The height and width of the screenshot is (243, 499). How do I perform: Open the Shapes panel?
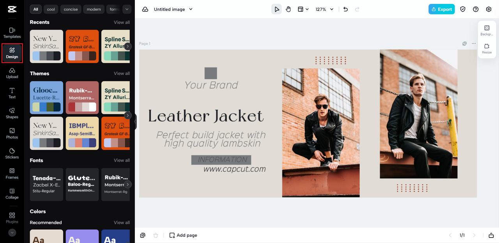pyautogui.click(x=12, y=113)
